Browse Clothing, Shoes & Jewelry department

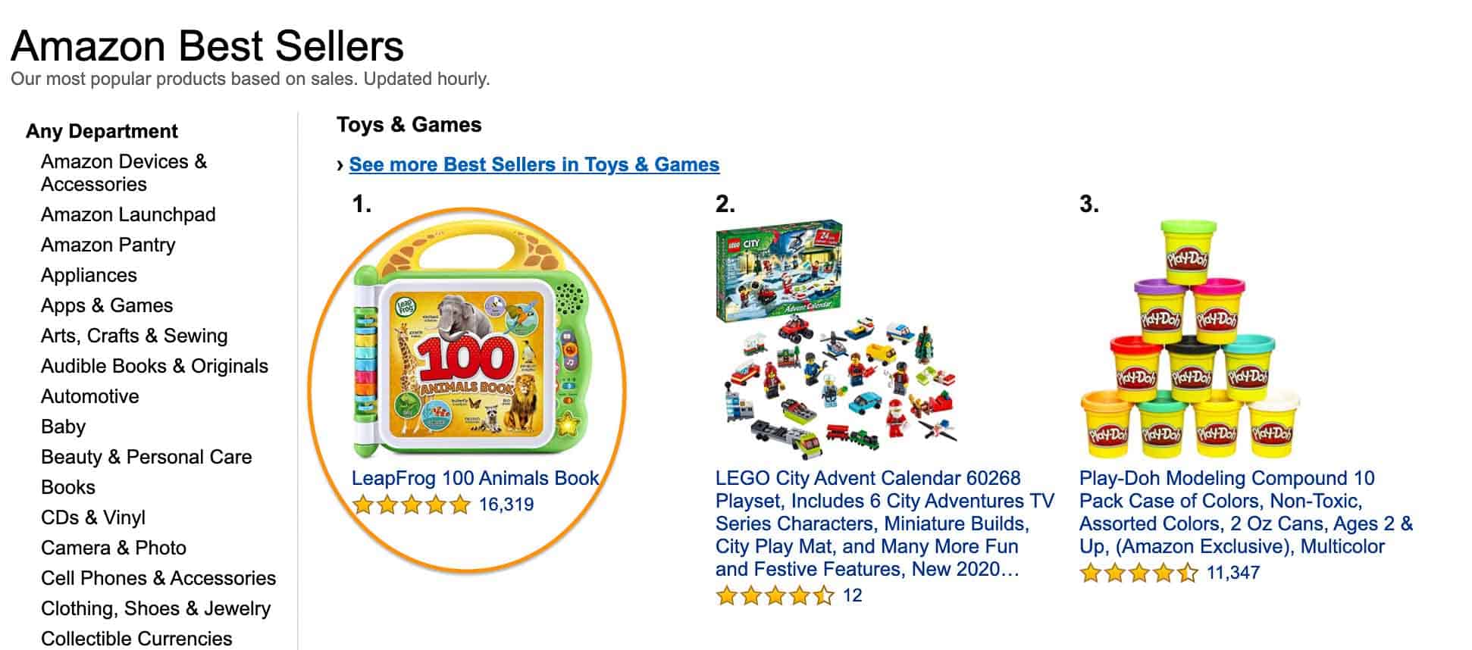(156, 608)
